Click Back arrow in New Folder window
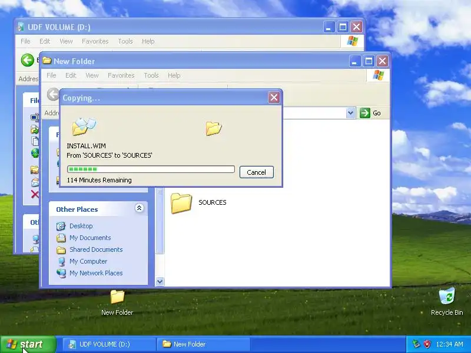 click(x=53, y=94)
